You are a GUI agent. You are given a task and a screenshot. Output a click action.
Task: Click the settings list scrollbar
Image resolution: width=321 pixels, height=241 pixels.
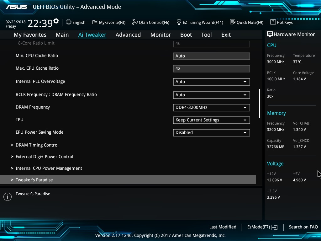click(259, 104)
